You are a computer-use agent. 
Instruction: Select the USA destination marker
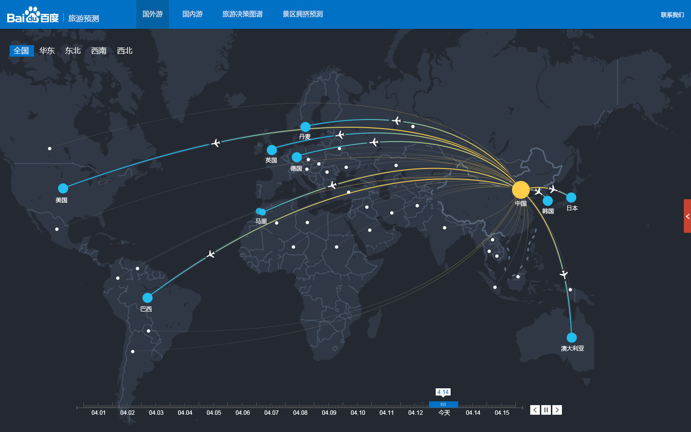63,188
